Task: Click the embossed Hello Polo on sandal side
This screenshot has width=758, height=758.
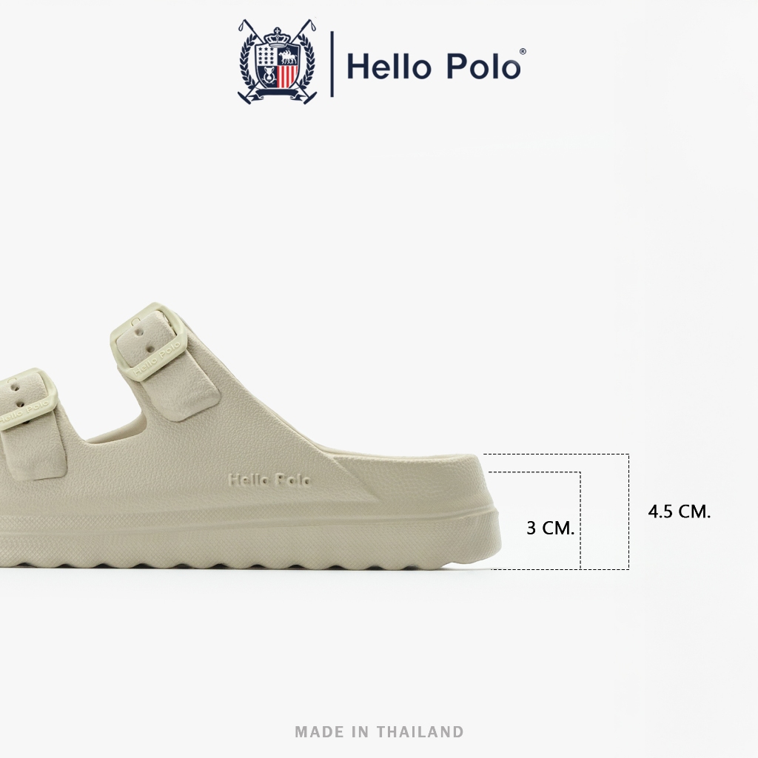Action: [x=269, y=480]
